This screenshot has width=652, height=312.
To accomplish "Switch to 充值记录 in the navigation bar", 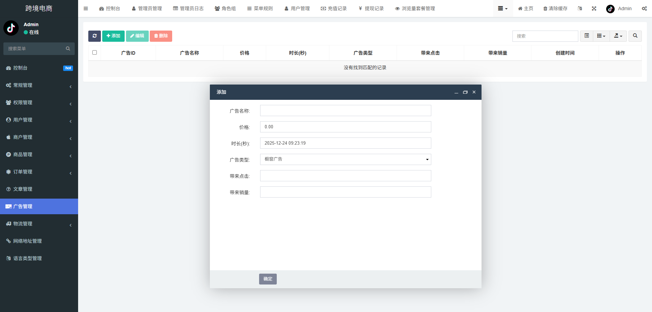I will [x=334, y=8].
